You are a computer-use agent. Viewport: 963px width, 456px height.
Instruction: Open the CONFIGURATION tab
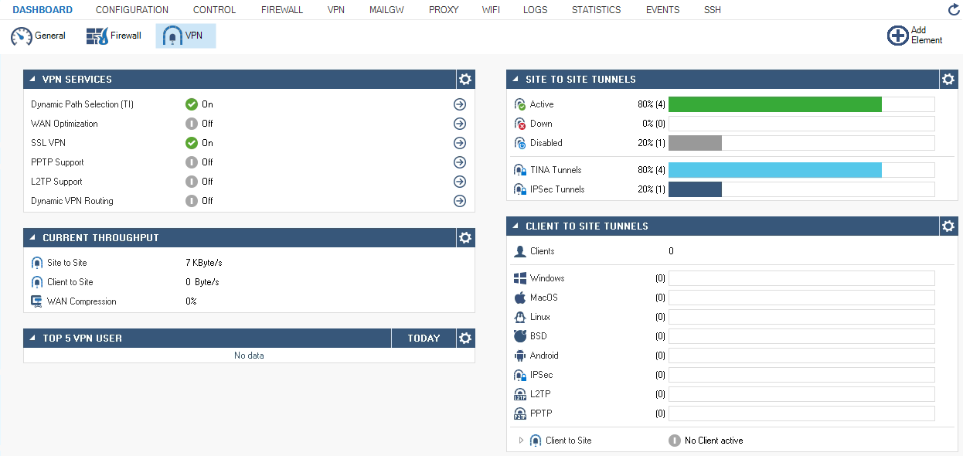(132, 10)
